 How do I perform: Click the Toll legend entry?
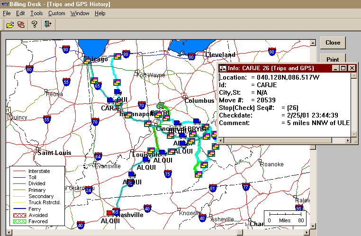(25, 177)
